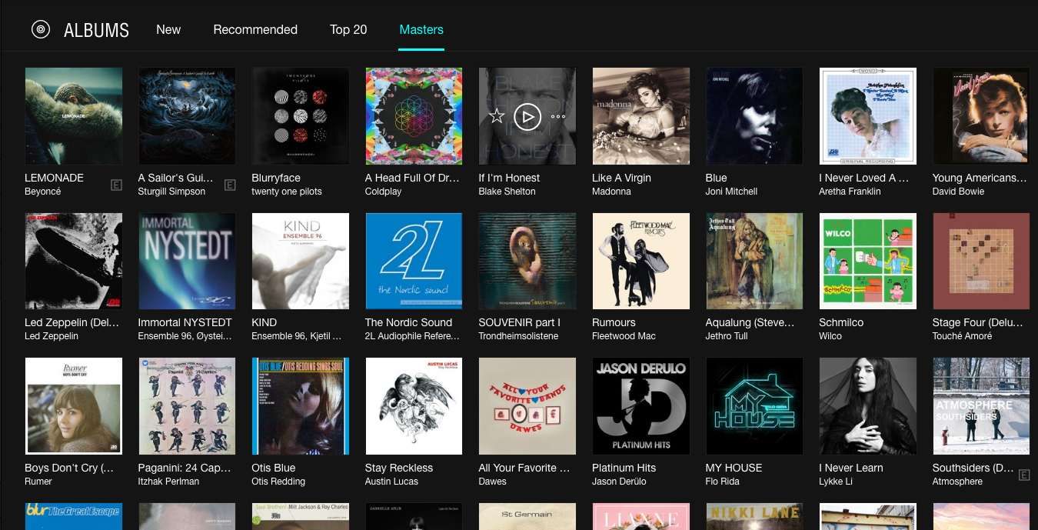Open I Never Loved A Man cover

point(868,116)
